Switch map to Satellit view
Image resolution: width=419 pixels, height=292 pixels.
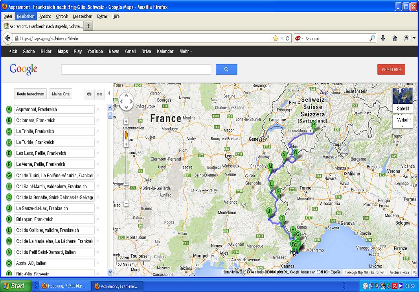click(402, 101)
